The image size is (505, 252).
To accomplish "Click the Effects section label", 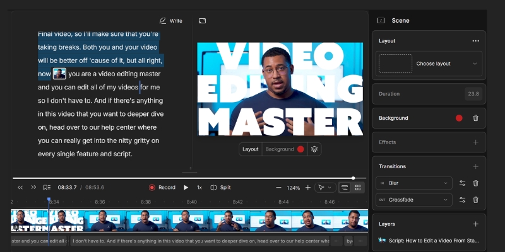I will (x=387, y=142).
